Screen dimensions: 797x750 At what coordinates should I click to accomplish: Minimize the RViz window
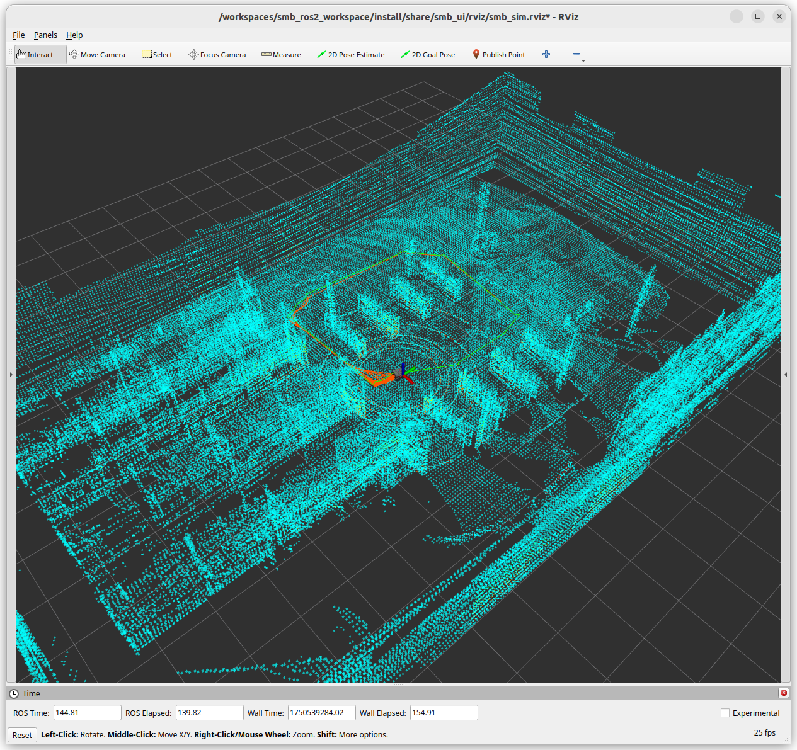click(737, 16)
